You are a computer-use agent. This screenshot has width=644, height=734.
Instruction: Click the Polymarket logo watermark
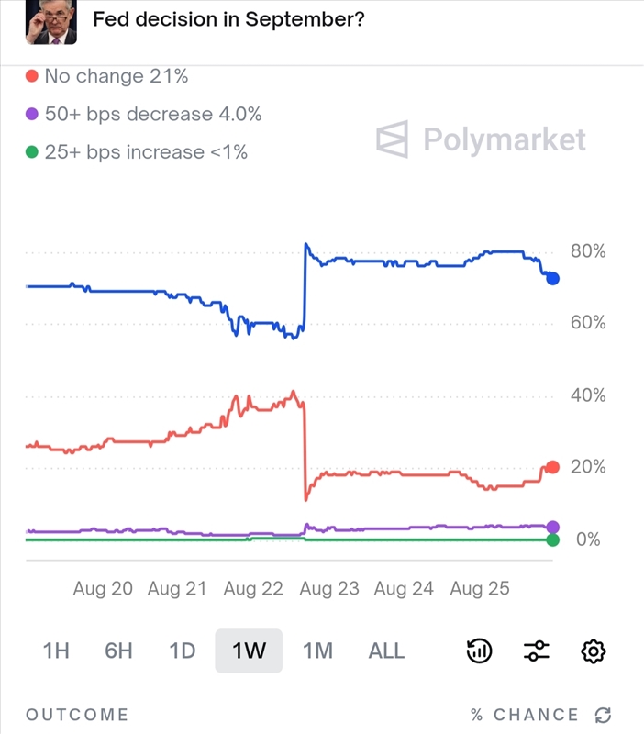(x=482, y=139)
